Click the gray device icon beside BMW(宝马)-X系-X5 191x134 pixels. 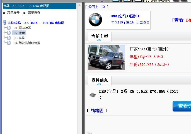(93, 95)
